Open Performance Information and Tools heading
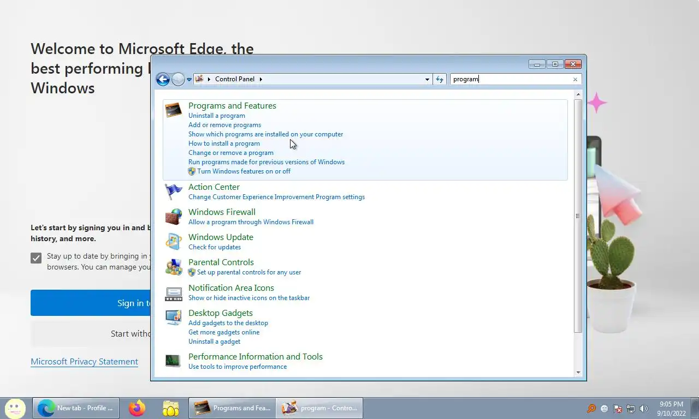699x419 pixels. point(256,357)
